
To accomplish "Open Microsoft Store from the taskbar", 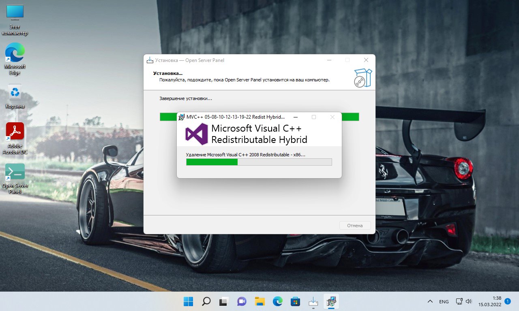I will [295, 301].
